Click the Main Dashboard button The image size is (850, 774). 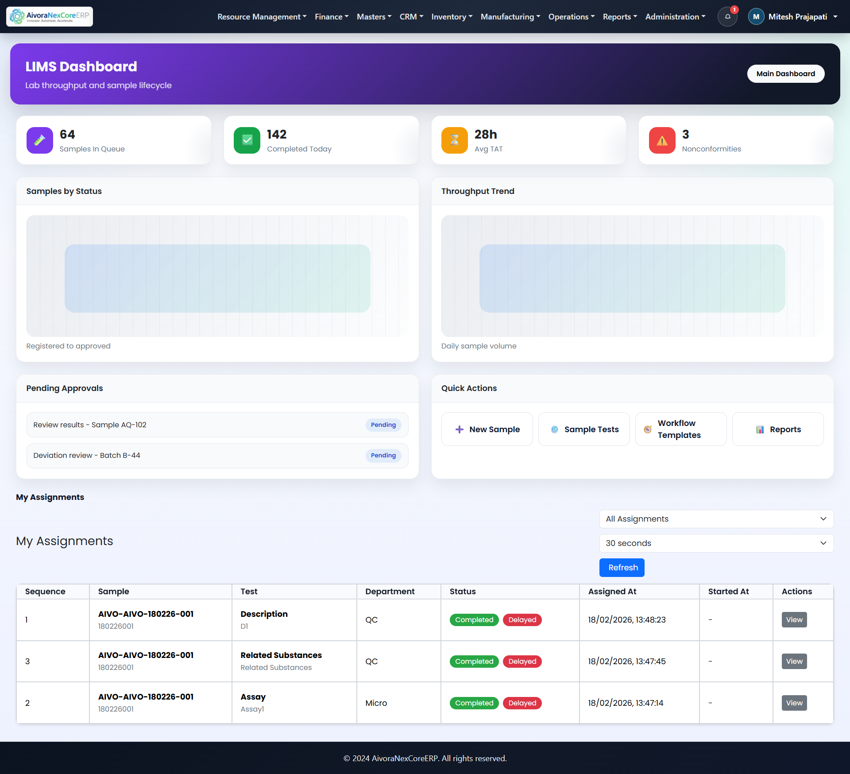[785, 74]
